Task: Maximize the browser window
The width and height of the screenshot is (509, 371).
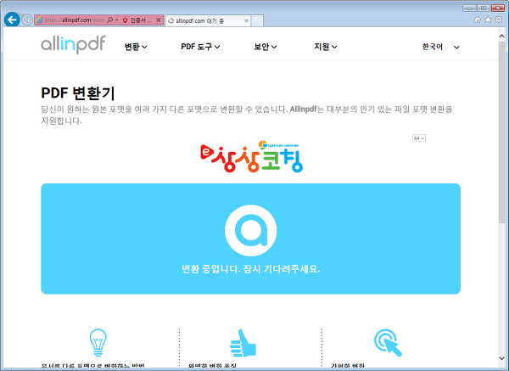Action: click(x=484, y=8)
